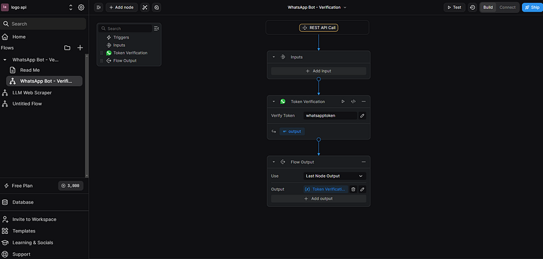The height and width of the screenshot is (259, 543).
Task: Collapse the Inputs node
Action: (274, 57)
